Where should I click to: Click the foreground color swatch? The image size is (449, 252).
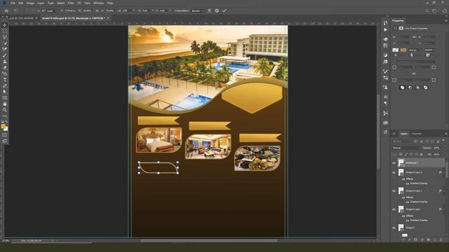click(4, 126)
